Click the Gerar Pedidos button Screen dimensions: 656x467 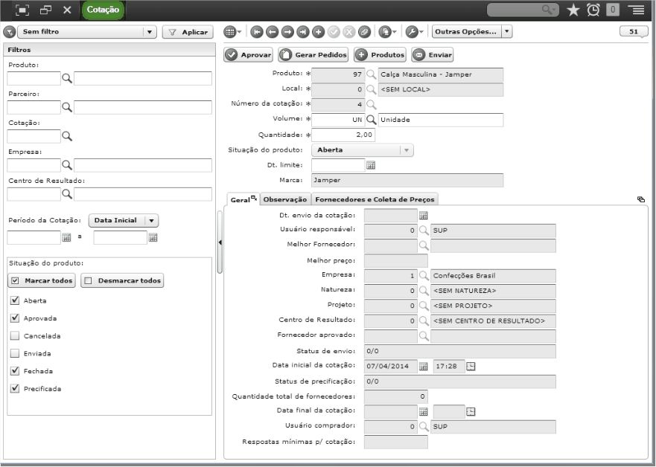click(313, 55)
